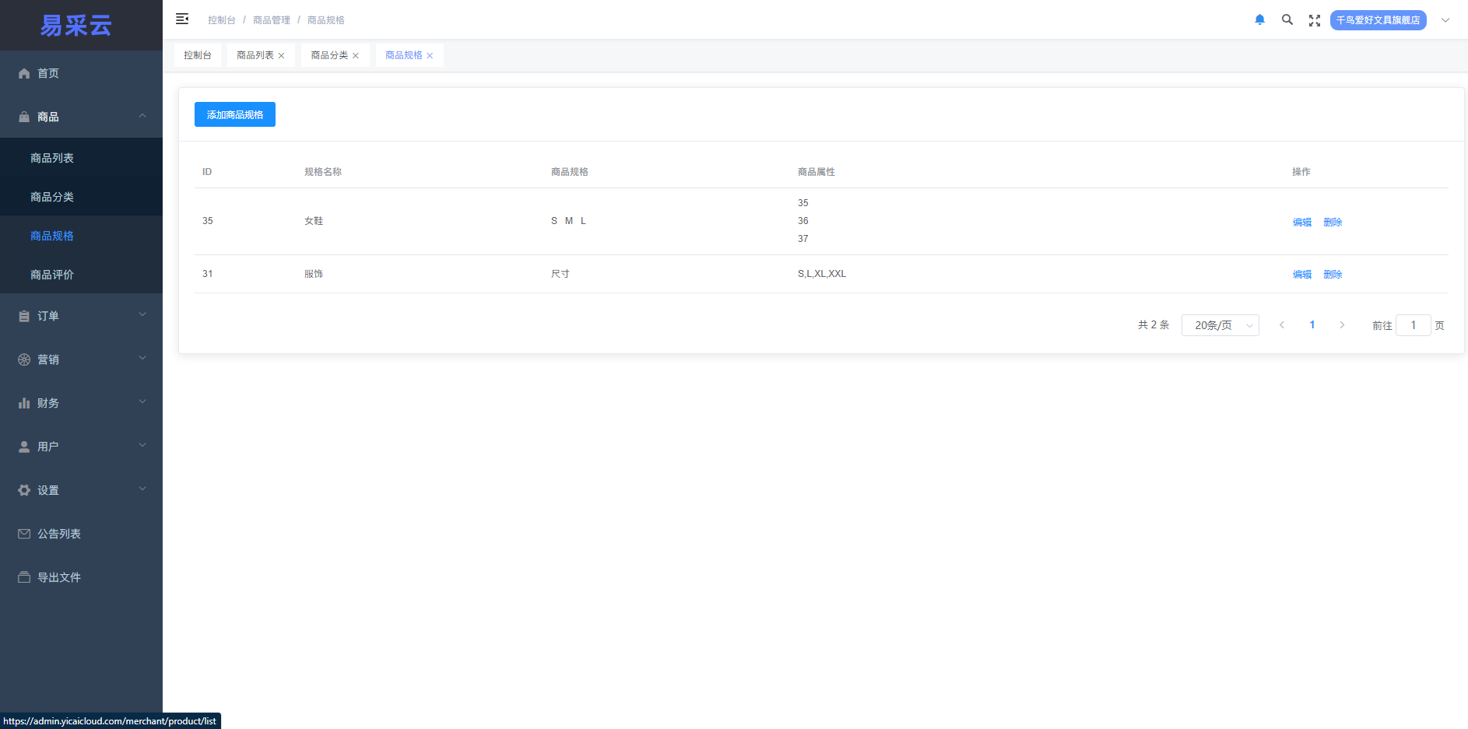Viewport: 1468px width, 729px height.
Task: Open the account dropdown arrow at top right
Action: [1445, 20]
